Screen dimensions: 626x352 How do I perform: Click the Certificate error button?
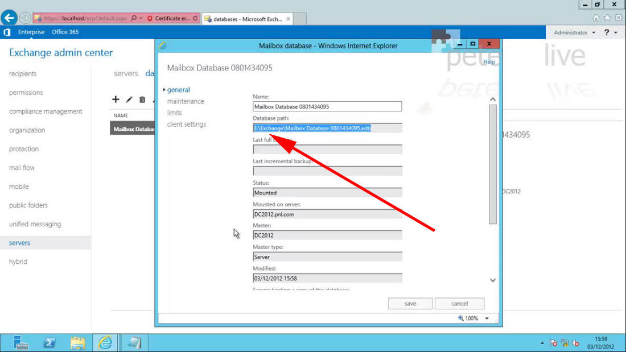(x=169, y=18)
